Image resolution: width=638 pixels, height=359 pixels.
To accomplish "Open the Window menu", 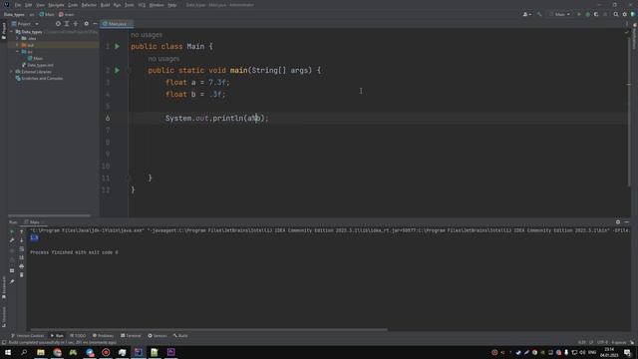I will (157, 5).
